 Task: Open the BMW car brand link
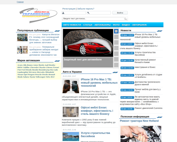click(x=20, y=67)
